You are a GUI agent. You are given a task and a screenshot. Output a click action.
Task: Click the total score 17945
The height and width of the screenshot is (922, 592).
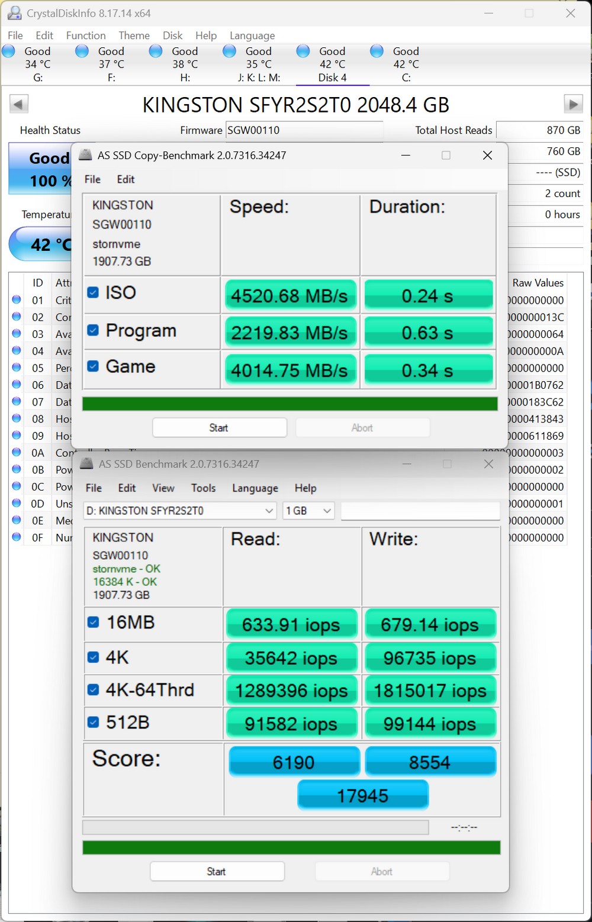pyautogui.click(x=363, y=795)
